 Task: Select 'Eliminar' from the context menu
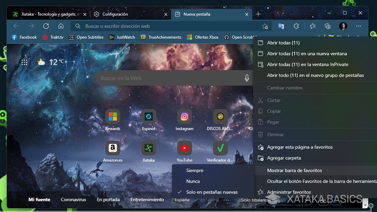(275, 134)
